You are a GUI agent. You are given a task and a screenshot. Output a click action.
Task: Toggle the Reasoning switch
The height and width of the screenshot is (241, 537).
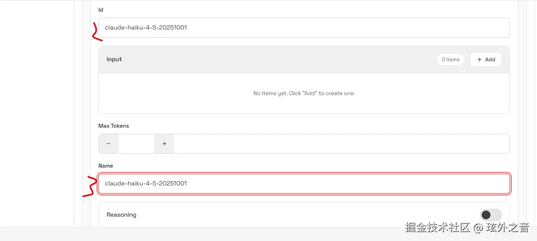coord(490,215)
